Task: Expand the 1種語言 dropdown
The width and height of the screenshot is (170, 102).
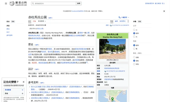Action: pyautogui.click(x=124, y=17)
